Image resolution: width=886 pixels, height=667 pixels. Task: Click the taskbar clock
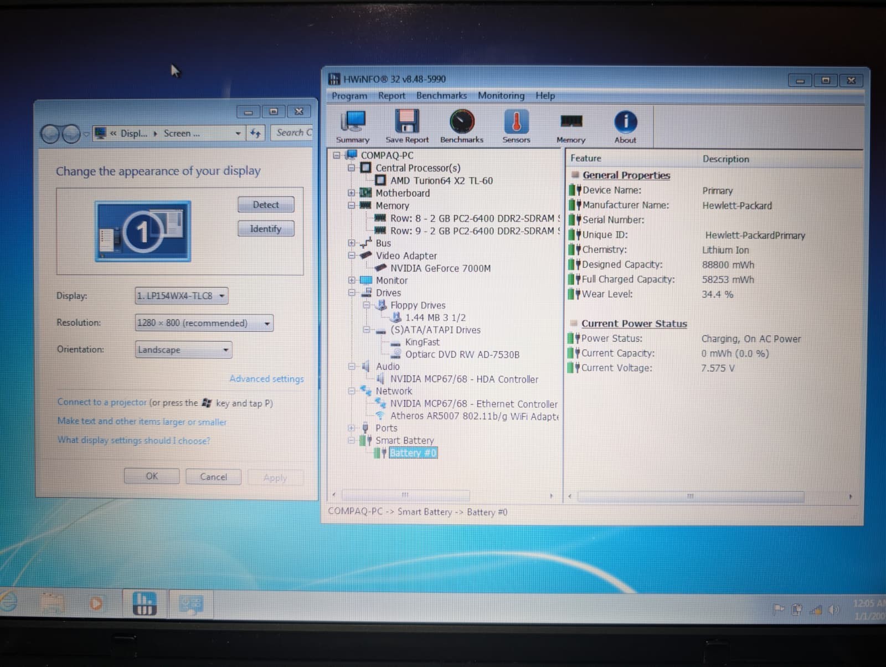coord(869,610)
